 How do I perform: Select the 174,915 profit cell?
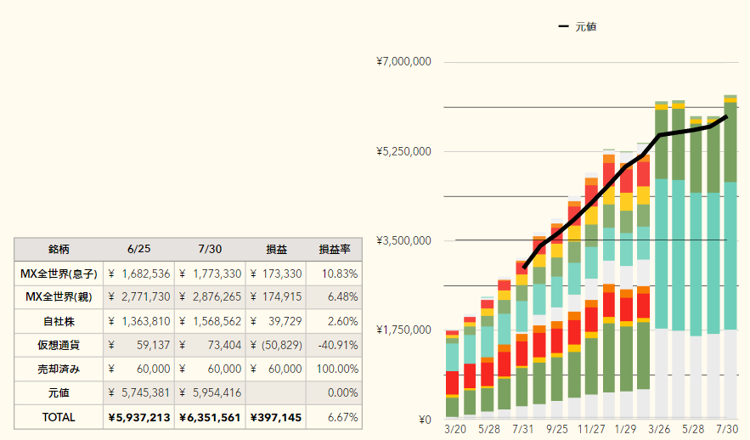276,297
